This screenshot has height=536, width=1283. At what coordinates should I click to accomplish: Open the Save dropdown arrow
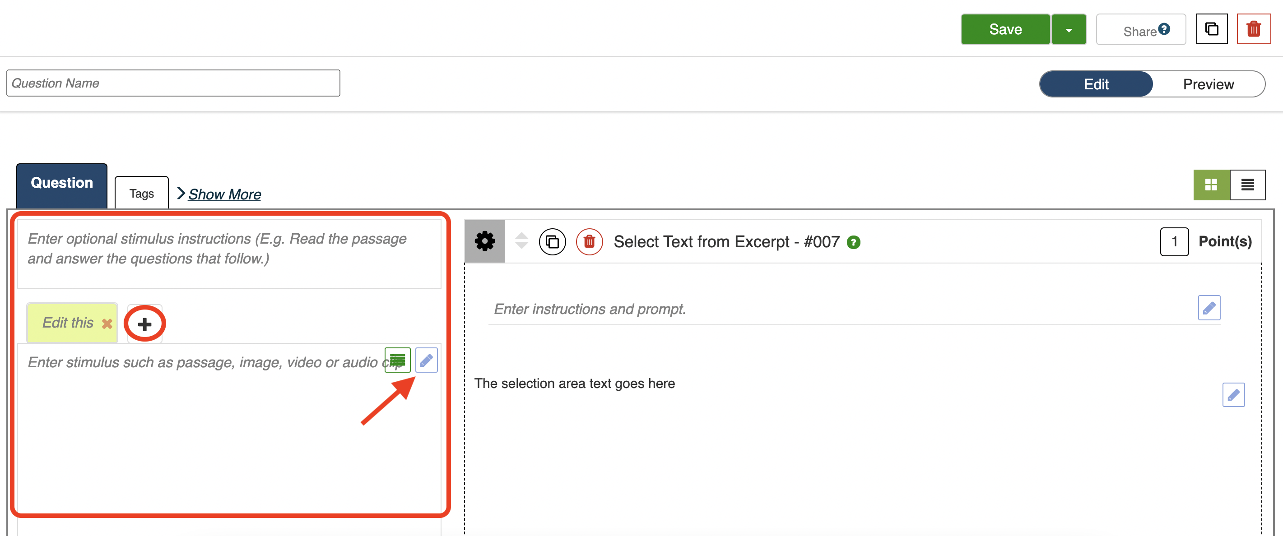[x=1068, y=30]
